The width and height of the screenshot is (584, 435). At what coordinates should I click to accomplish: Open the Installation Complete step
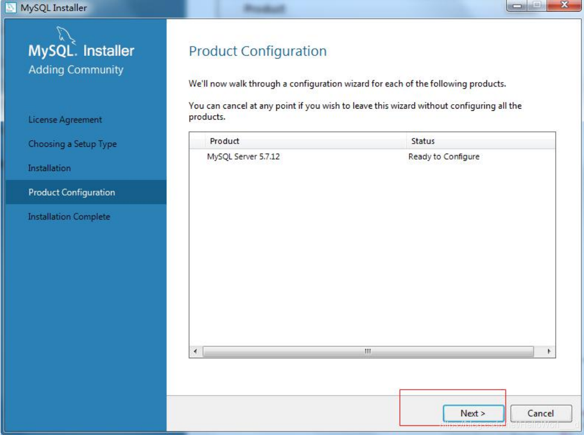[x=69, y=217]
